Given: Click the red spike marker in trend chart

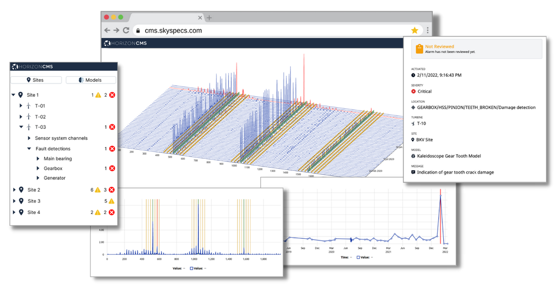Looking at the screenshot, I should [440, 216].
